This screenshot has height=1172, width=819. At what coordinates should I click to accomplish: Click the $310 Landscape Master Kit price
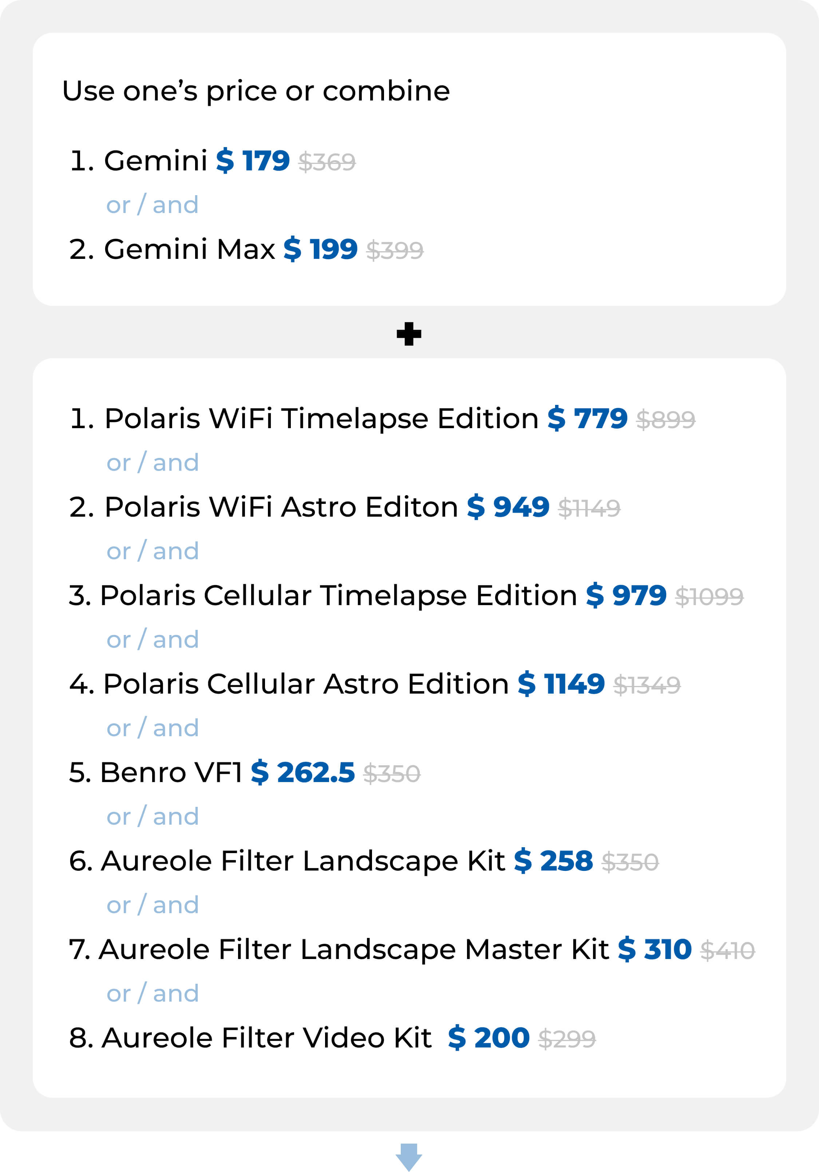click(655, 950)
